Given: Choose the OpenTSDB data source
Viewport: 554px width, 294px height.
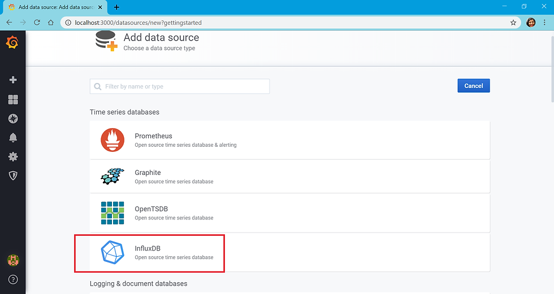Looking at the screenshot, I should 289,213.
